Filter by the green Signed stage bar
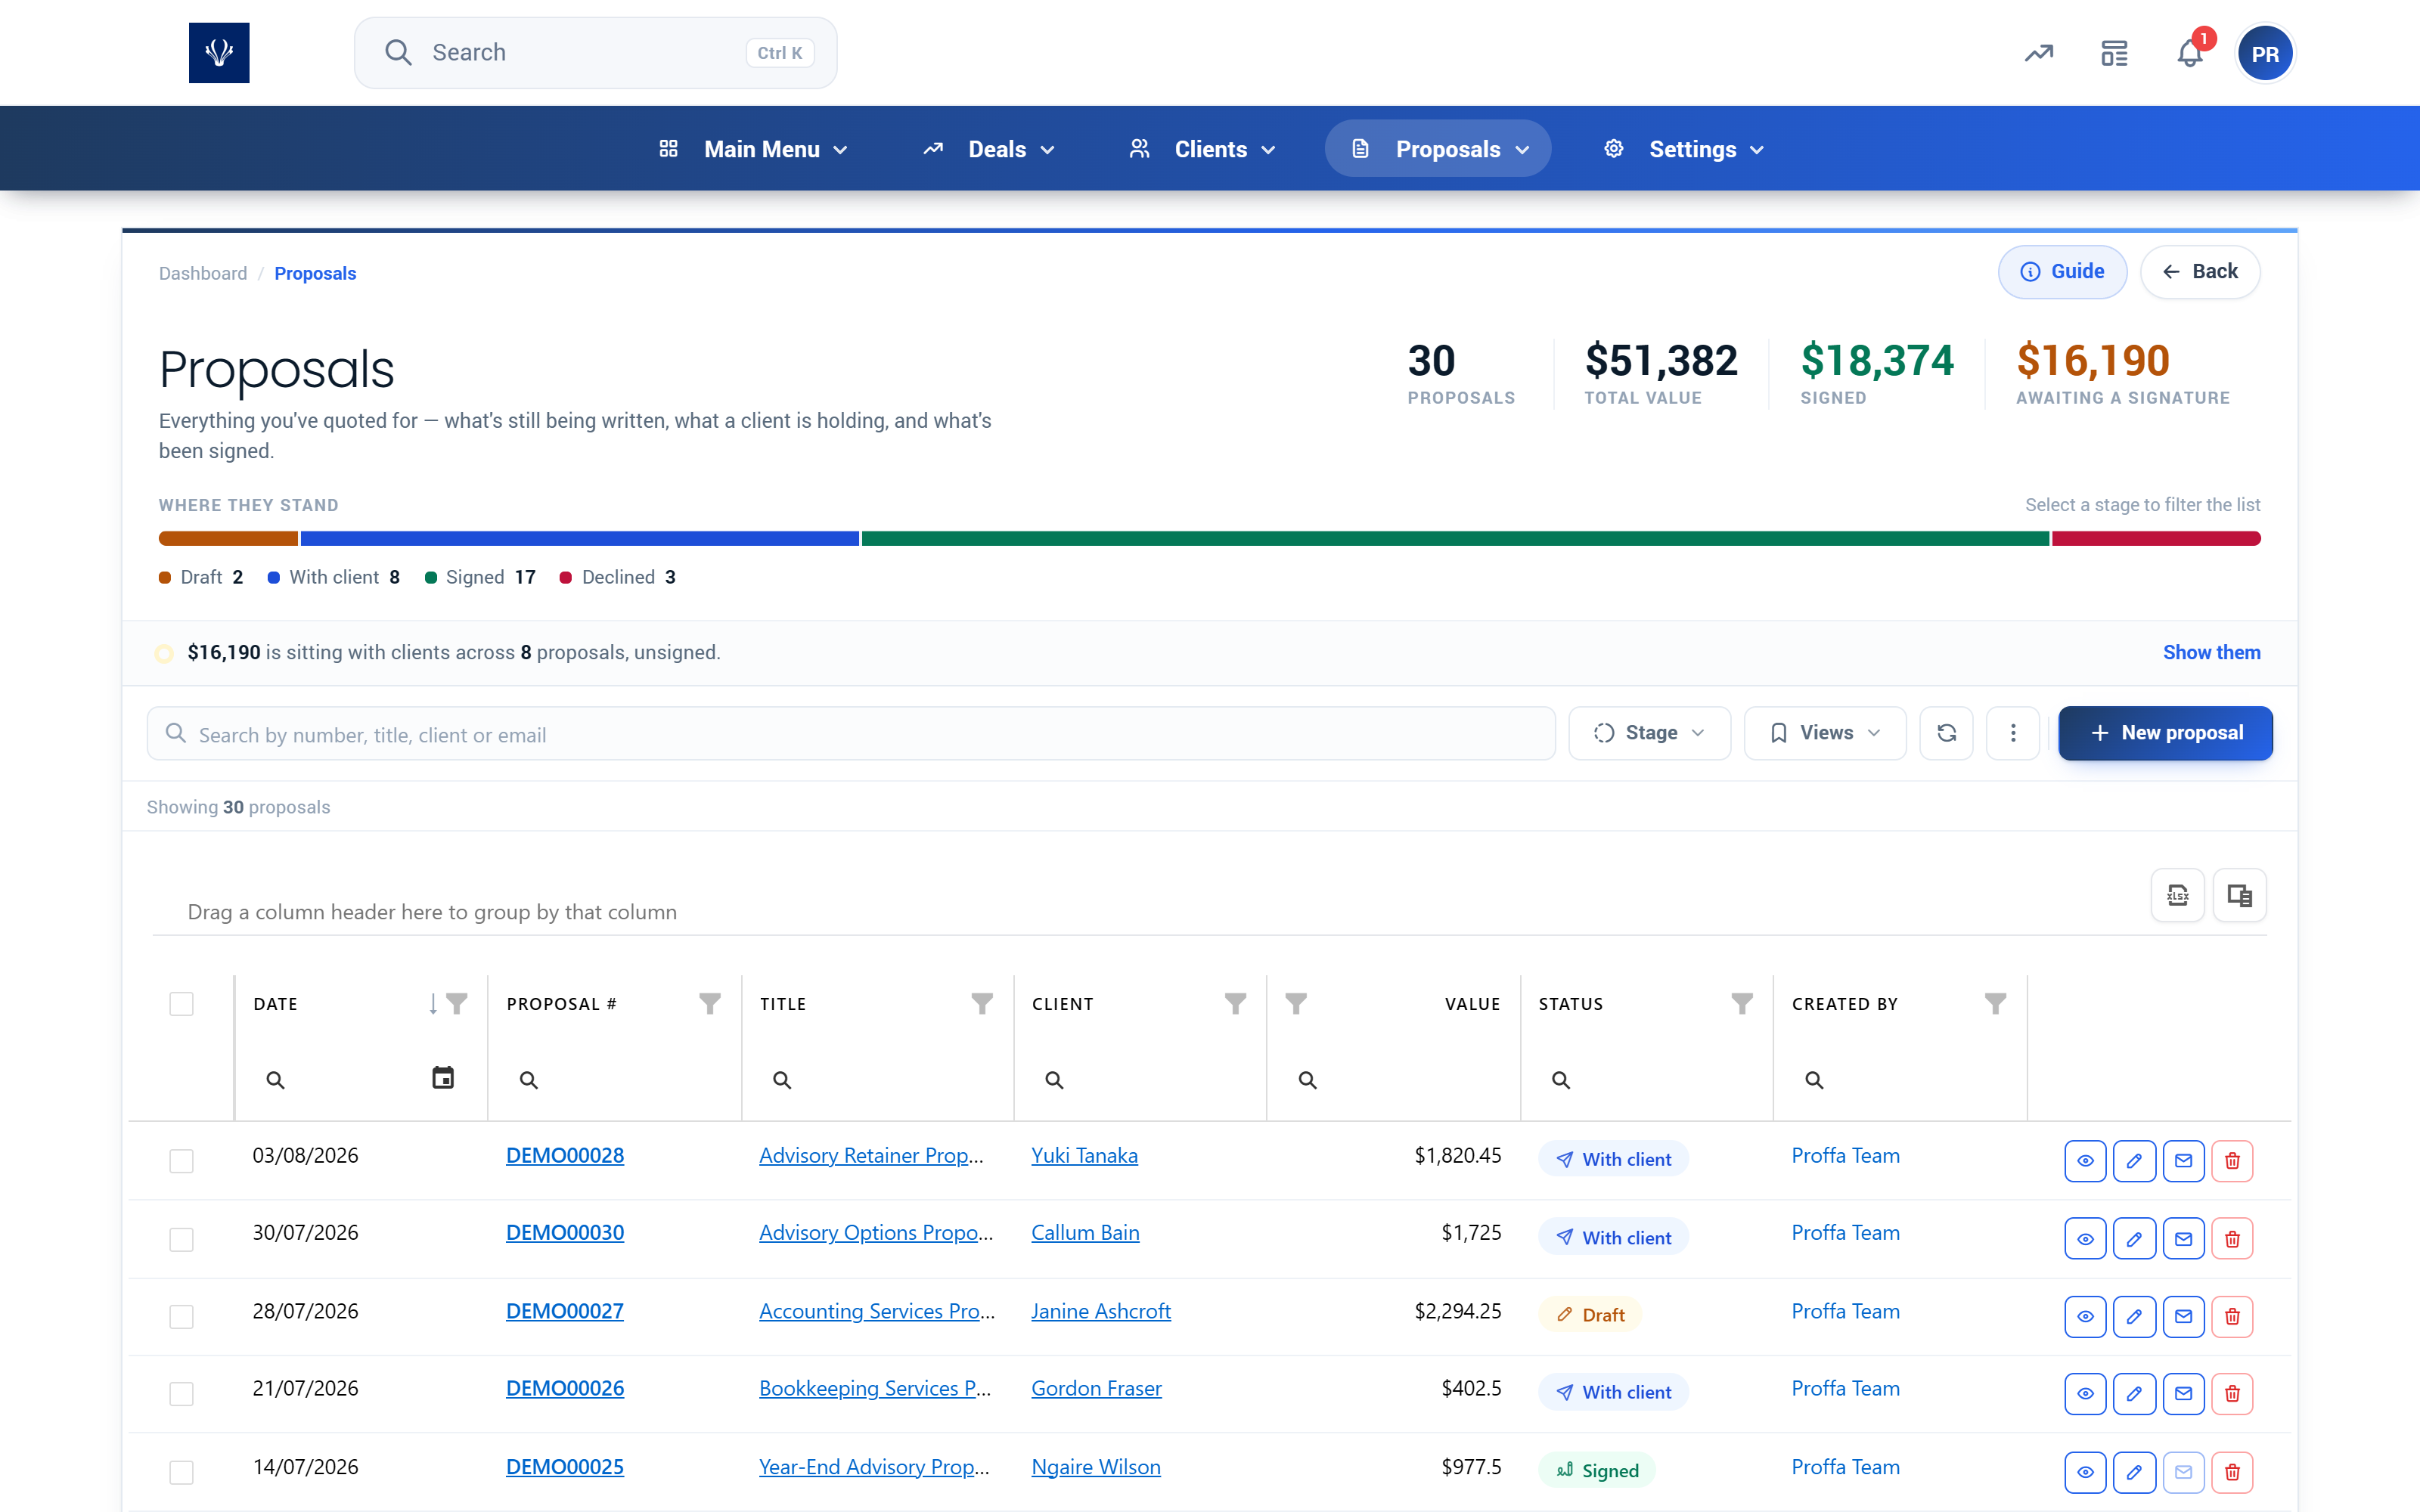Viewport: 2420px width, 1512px height. click(x=1455, y=538)
